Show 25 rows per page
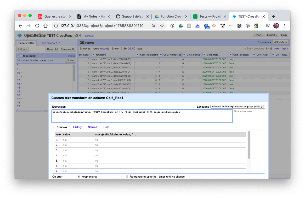305x198 pixels. [129, 49]
